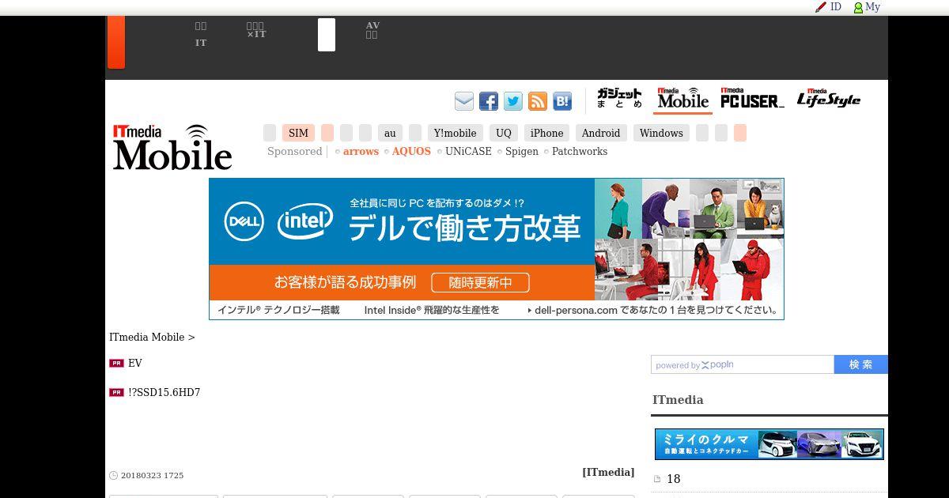Click the Twitter bird icon
The image size is (949, 498).
pos(513,101)
